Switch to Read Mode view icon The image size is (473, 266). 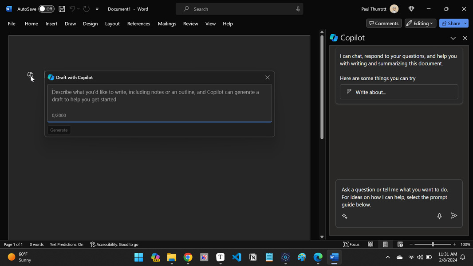pos(371,244)
